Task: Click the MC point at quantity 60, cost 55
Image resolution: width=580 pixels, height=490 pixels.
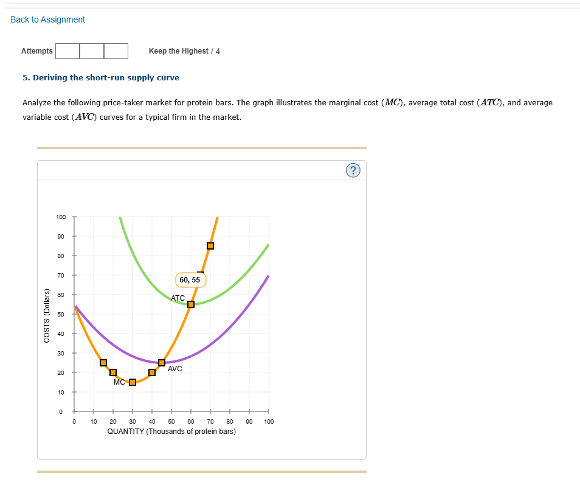Action: (191, 304)
